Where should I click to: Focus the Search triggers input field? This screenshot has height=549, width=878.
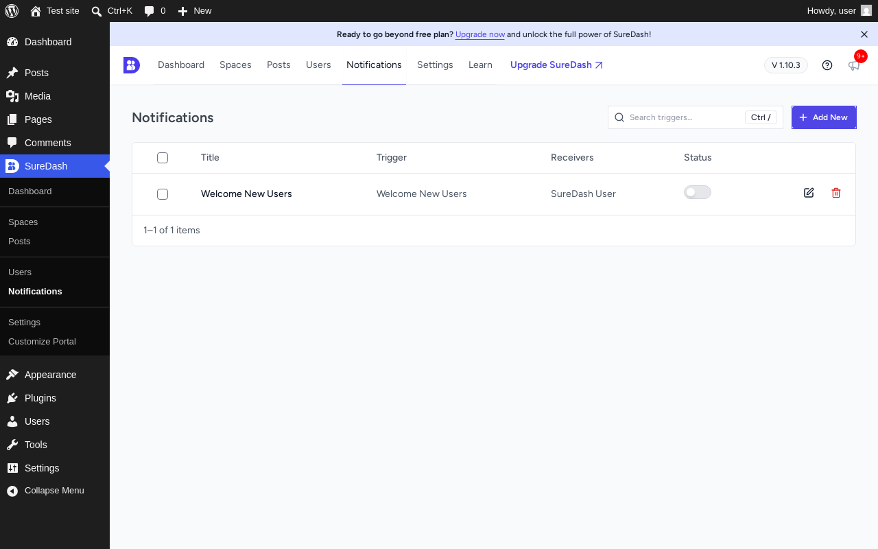(696, 117)
